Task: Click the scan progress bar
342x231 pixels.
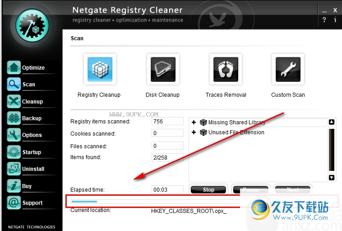Action: click(x=155, y=202)
